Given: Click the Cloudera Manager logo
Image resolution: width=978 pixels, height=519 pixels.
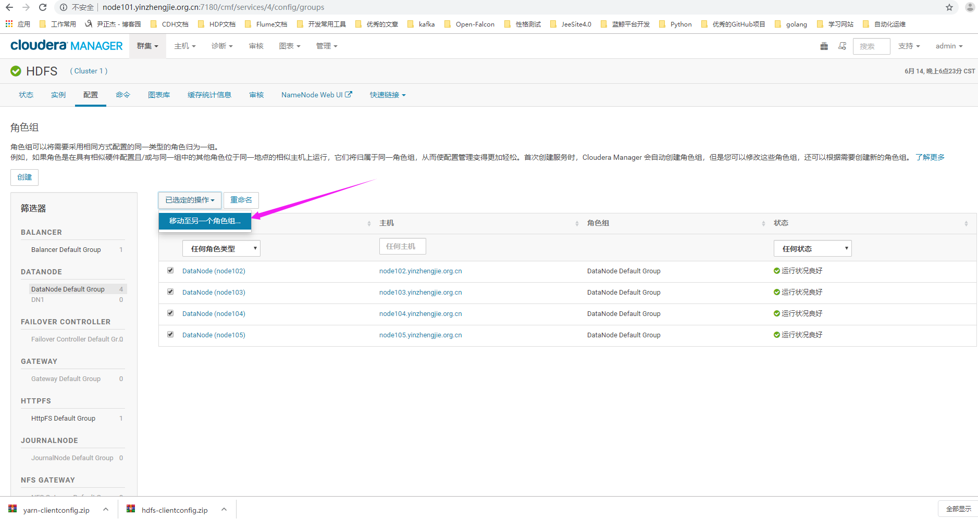Looking at the screenshot, I should point(67,46).
